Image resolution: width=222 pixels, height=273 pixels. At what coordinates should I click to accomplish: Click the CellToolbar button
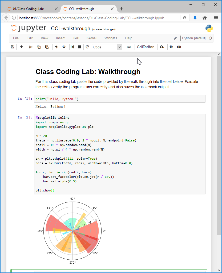point(145,47)
